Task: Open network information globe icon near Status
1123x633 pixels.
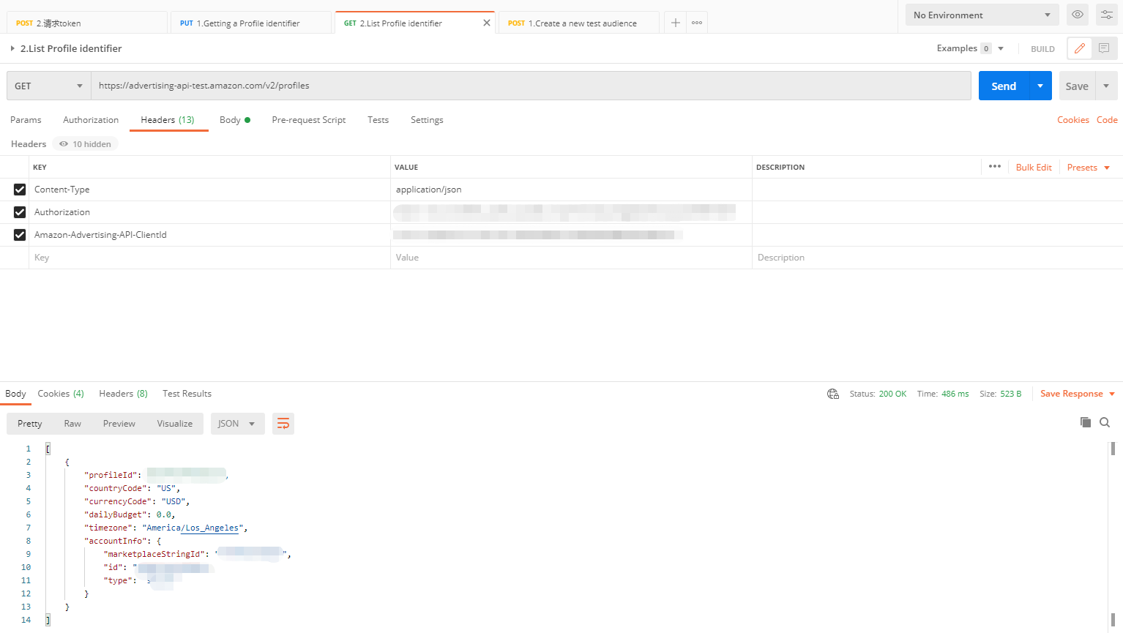Action: 832,393
